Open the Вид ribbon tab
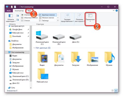 coord(29,11)
